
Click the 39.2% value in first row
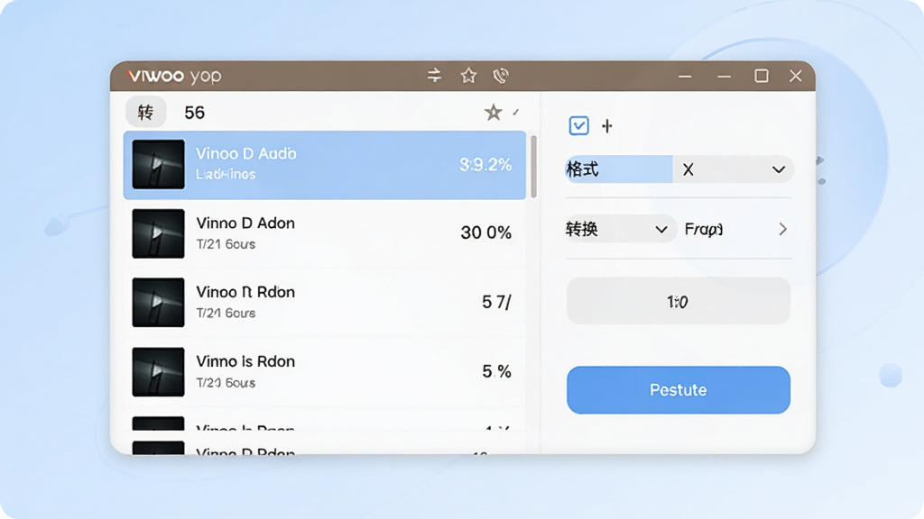[485, 165]
